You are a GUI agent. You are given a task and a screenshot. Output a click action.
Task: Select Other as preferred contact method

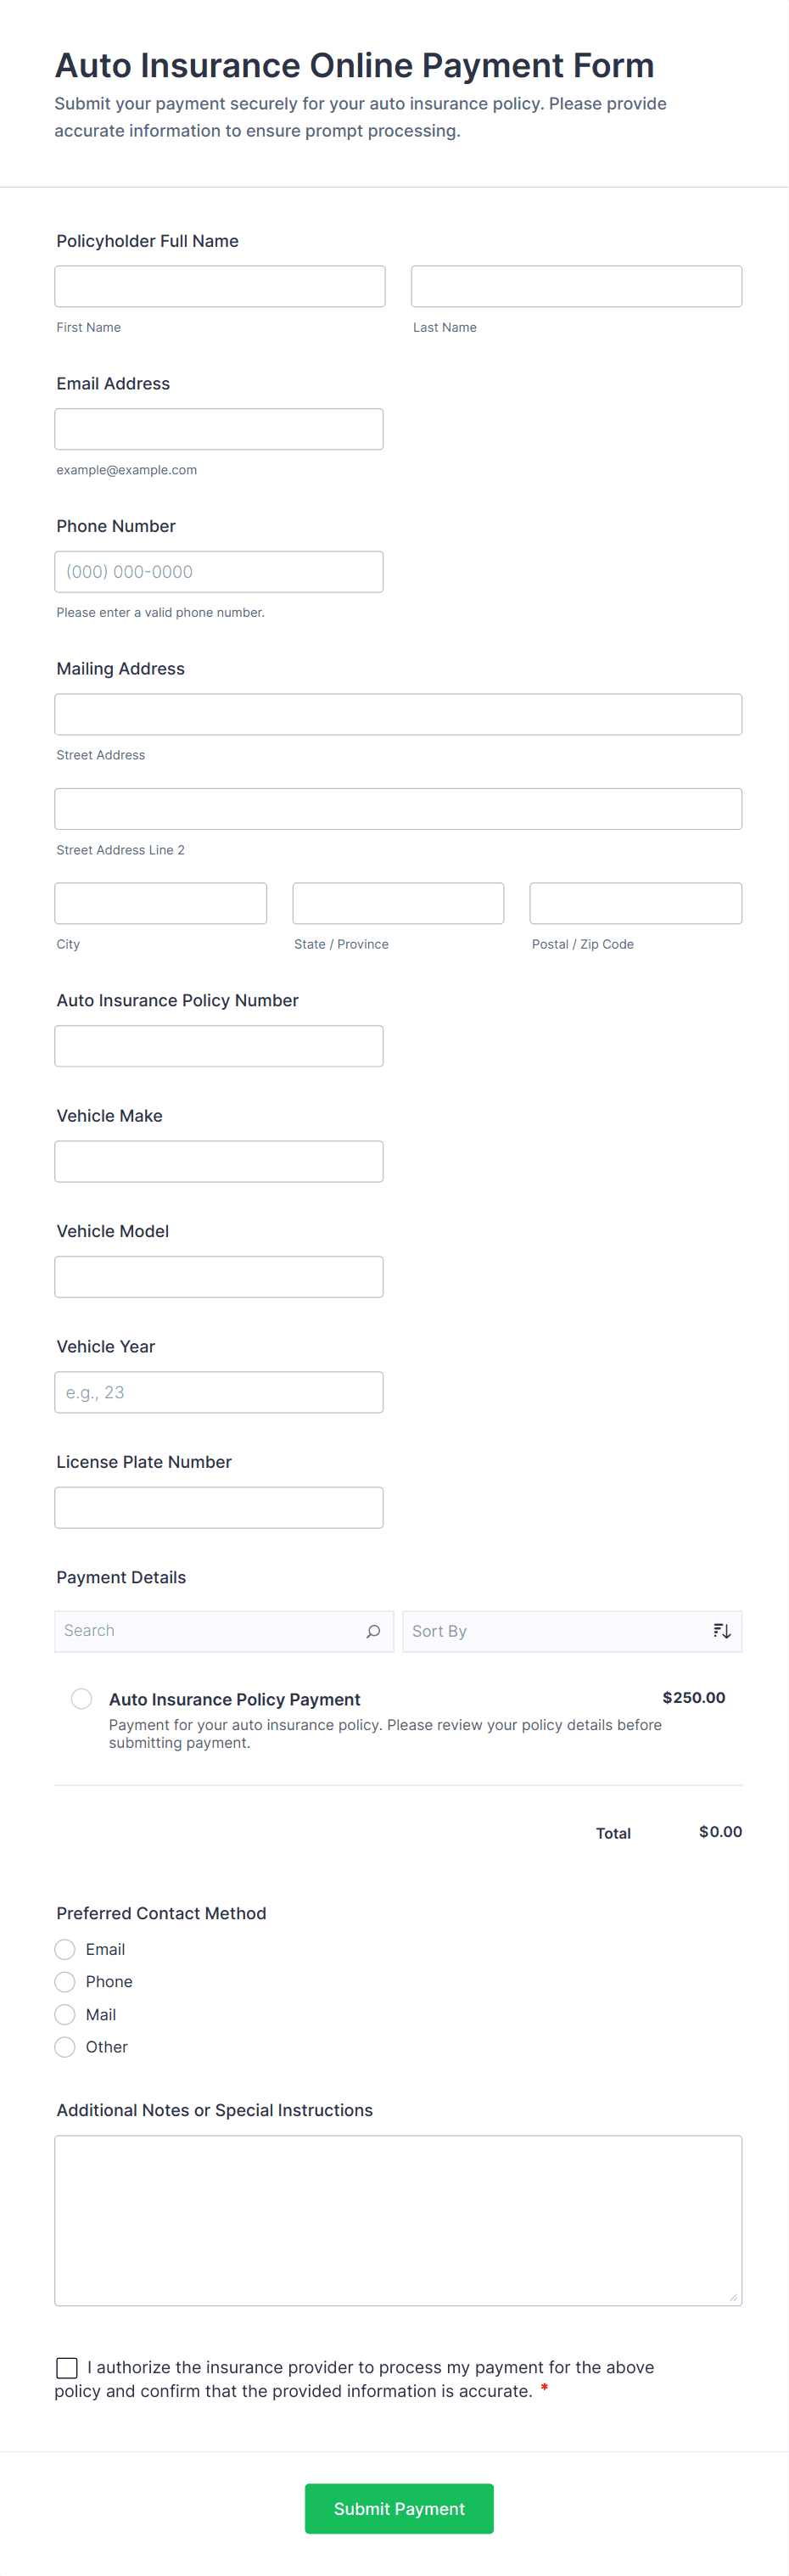(64, 2046)
